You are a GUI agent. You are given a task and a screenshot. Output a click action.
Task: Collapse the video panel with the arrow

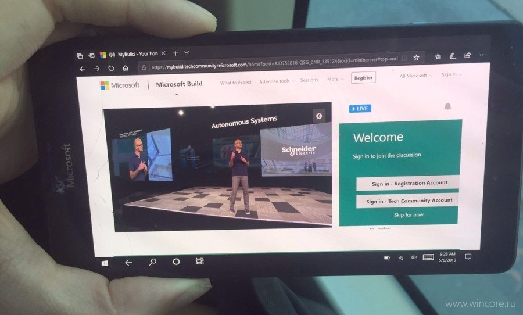319,116
